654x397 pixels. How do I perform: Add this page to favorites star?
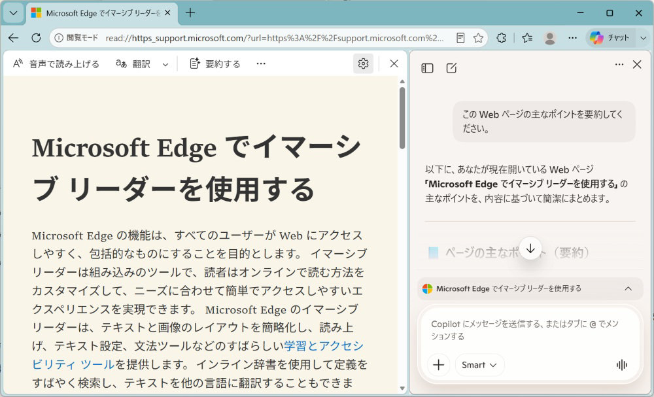(x=479, y=38)
